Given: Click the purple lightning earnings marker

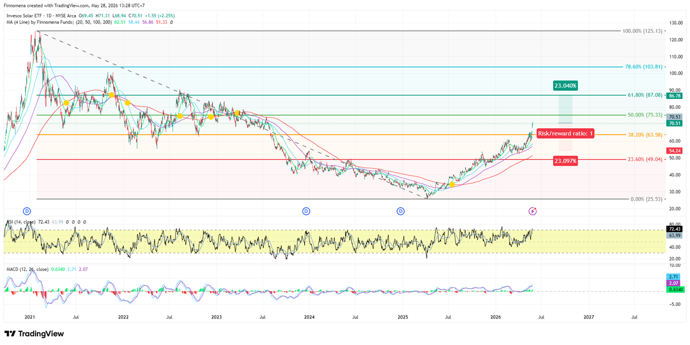Looking at the screenshot, I should [533, 212].
